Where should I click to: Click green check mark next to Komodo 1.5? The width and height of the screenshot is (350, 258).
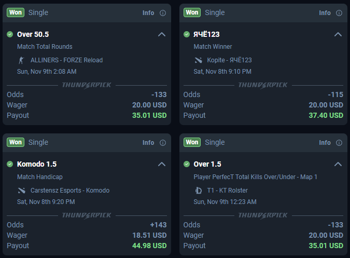pyautogui.click(x=10, y=164)
